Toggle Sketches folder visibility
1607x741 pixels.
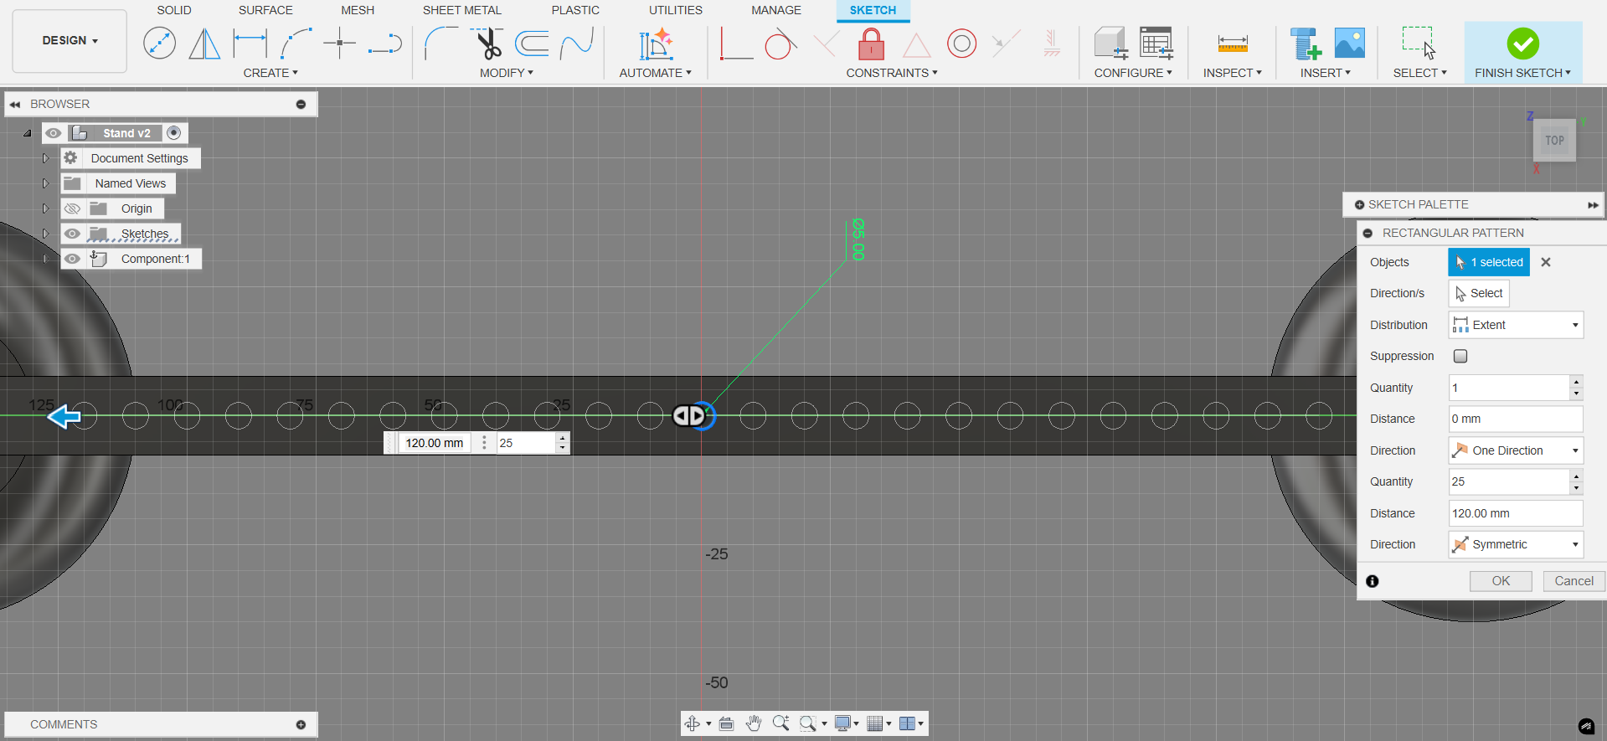point(73,234)
